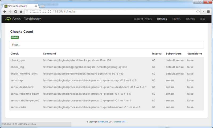Select the sensu-redis check name

(x=18, y=107)
